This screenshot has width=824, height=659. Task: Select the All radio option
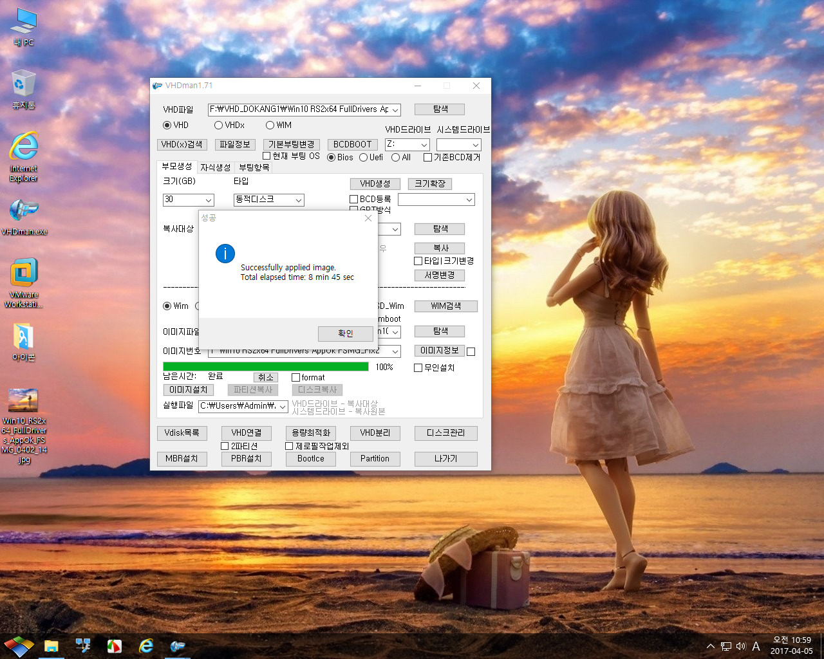coord(395,158)
